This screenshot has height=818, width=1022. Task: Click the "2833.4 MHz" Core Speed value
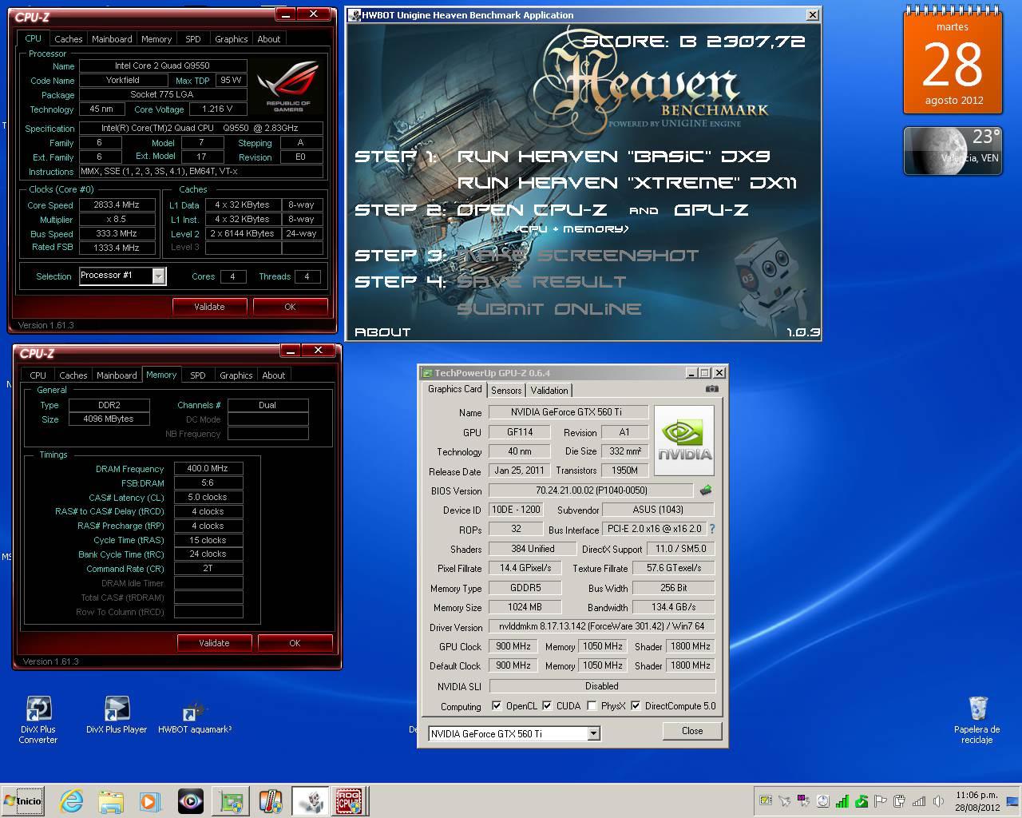point(116,204)
